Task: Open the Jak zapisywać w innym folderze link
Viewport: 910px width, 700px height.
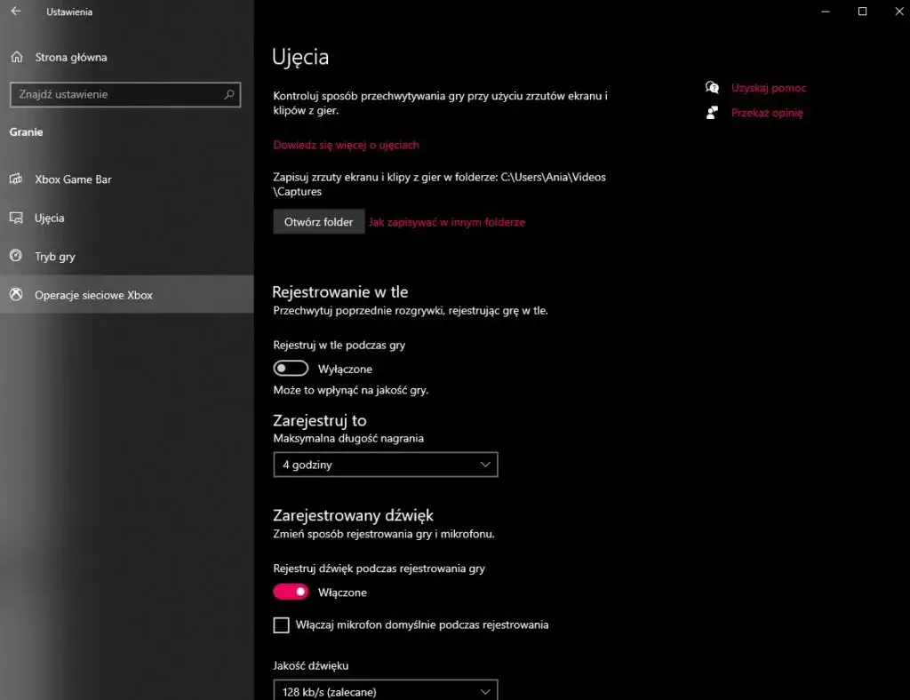Action: coord(448,221)
